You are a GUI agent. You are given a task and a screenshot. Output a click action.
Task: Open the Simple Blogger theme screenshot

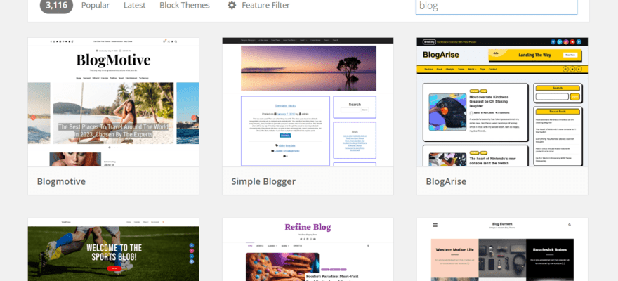point(308,102)
